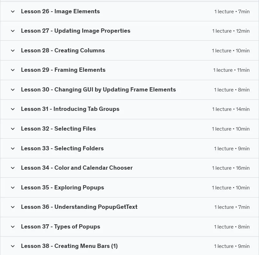Click chevron beside Understanding PopupGetText
The width and height of the screenshot is (259, 255).
coord(13,207)
